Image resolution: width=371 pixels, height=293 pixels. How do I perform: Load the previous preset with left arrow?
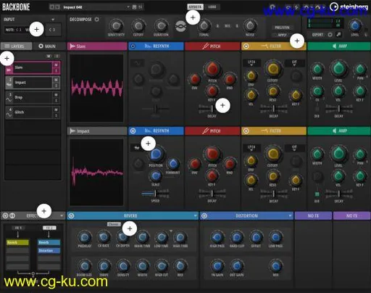click(x=51, y=7)
